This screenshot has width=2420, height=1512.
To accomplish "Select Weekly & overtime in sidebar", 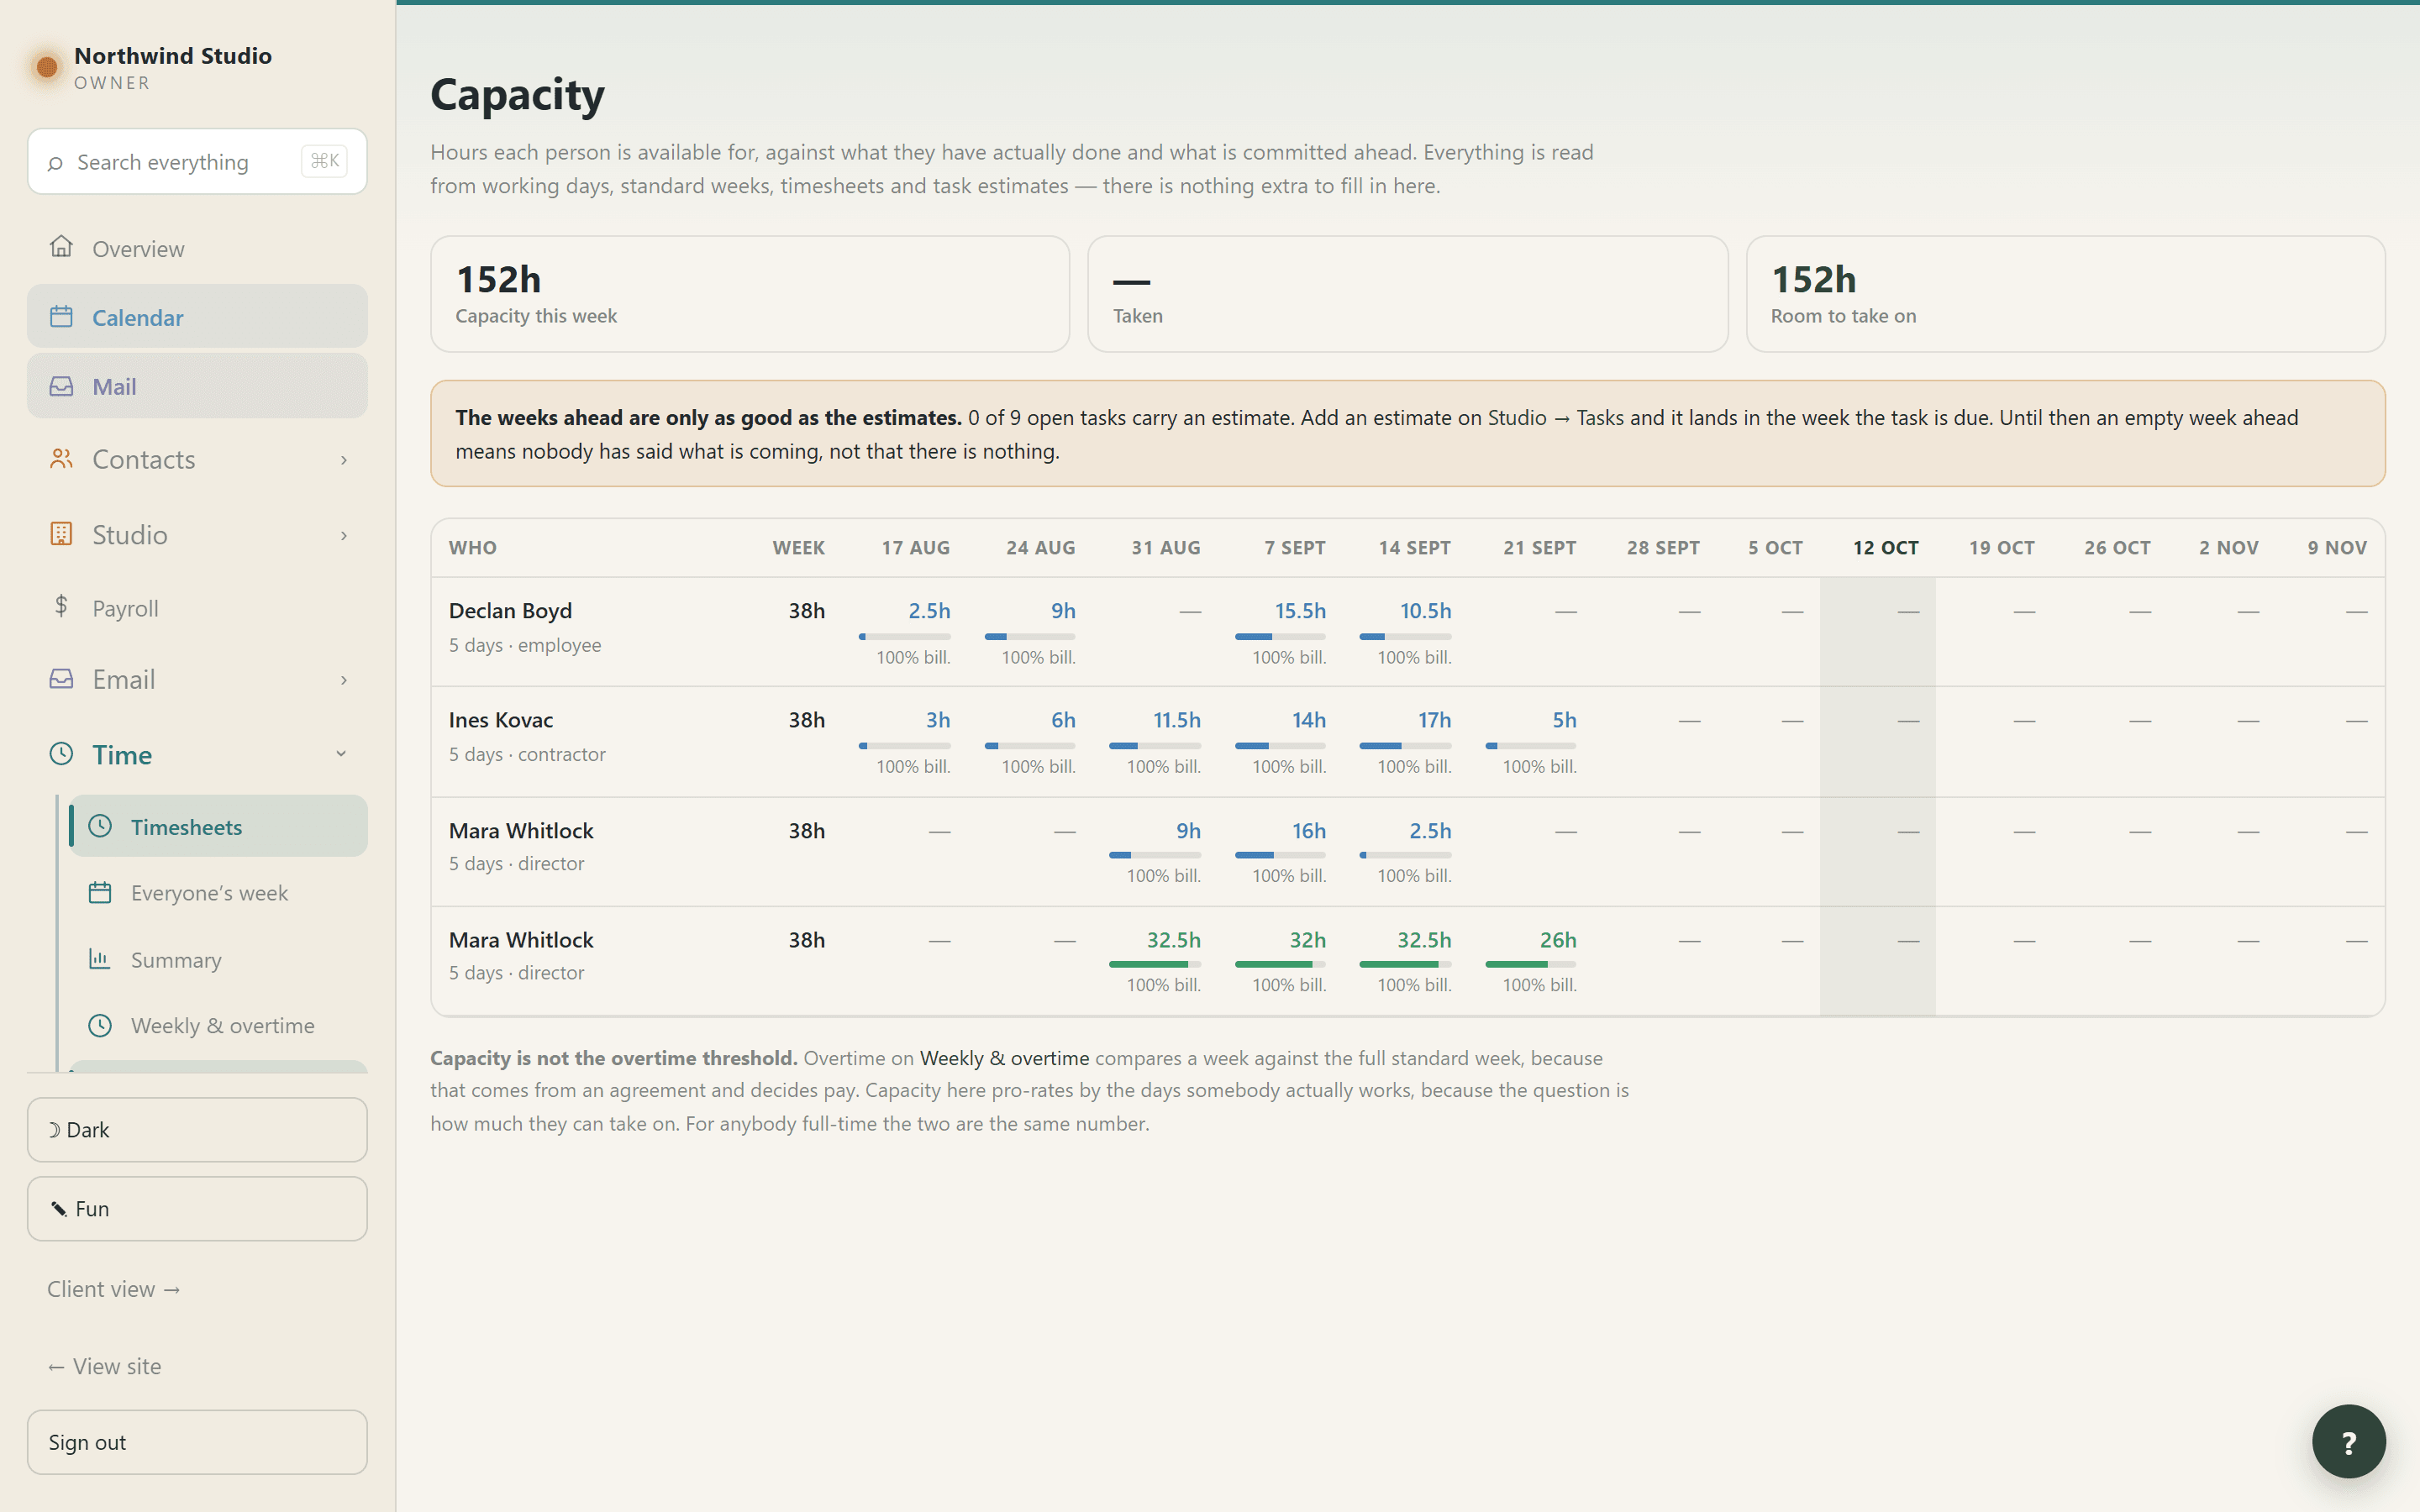I will pyautogui.click(x=218, y=1026).
